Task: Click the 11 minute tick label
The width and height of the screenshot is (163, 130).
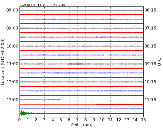Action: coord(110,120)
